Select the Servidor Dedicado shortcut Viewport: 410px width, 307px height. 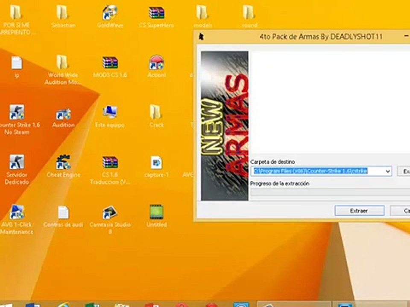[x=17, y=170]
